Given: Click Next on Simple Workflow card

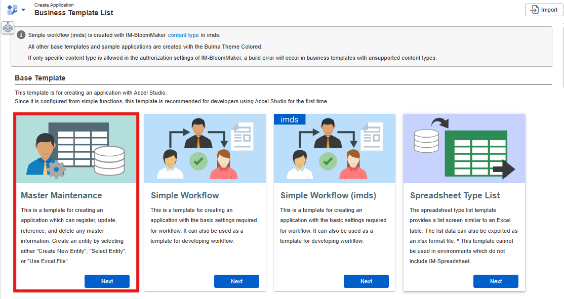Looking at the screenshot, I should coord(236,281).
